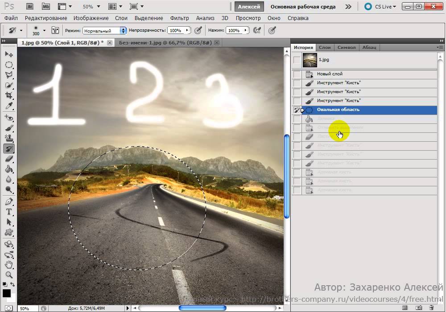Activate the Алексей workspace button
This screenshot has width=446, height=312.
[x=249, y=7]
